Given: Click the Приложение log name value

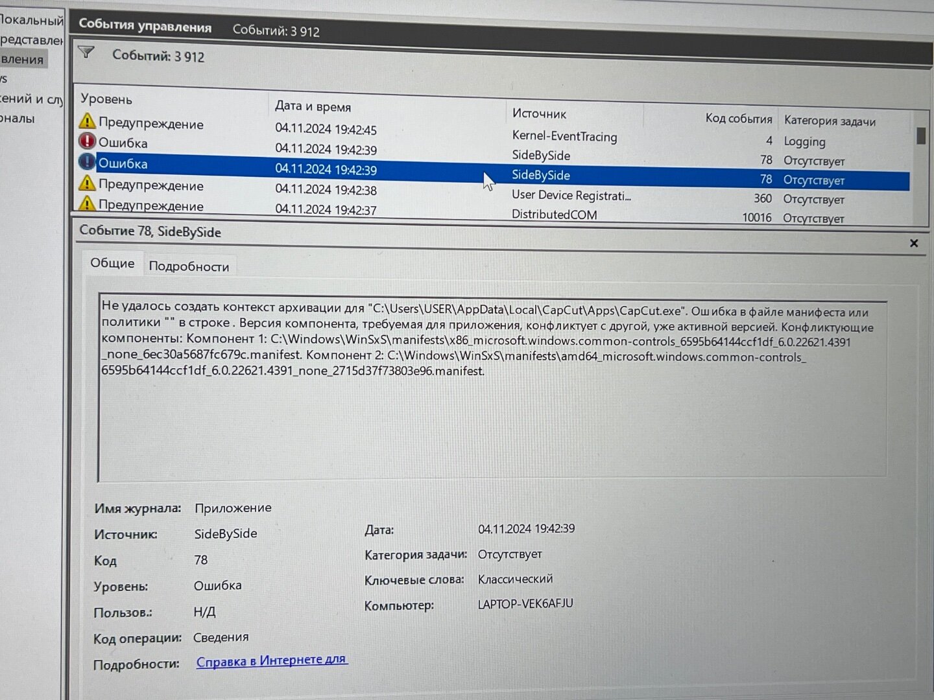Looking at the screenshot, I should tap(233, 508).
